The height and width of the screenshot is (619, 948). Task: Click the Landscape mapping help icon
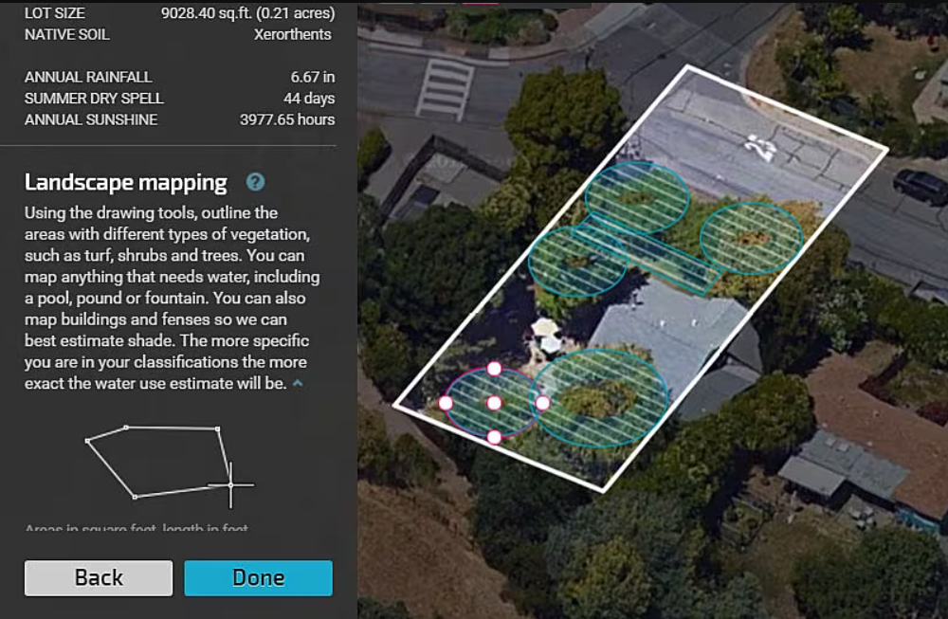(x=255, y=182)
